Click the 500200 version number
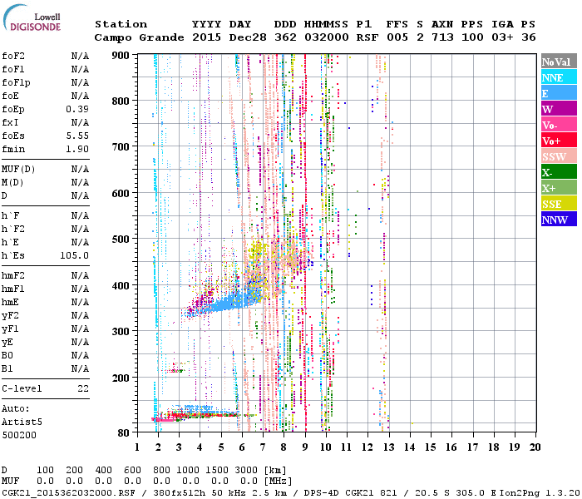 pos(19,435)
